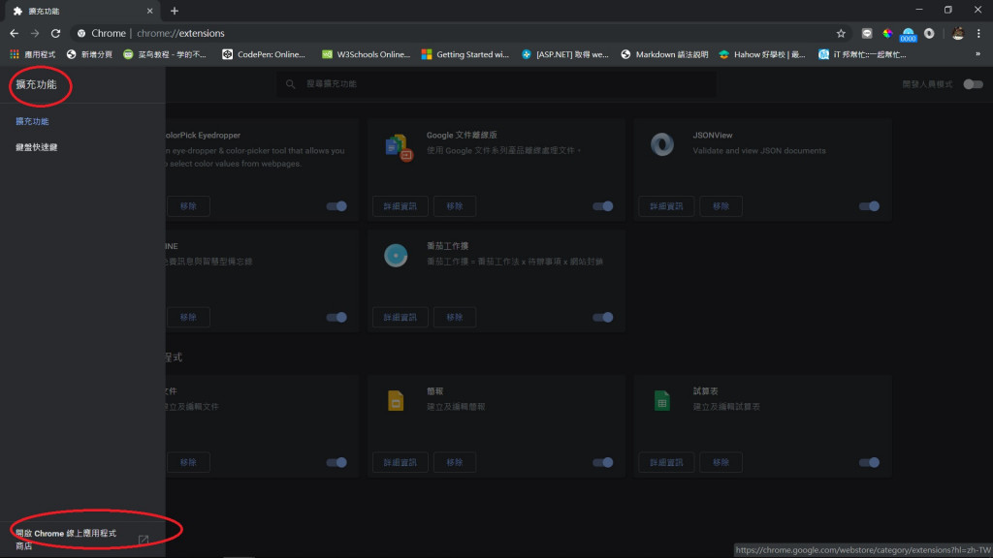This screenshot has width=993, height=558.
Task: Disable the ColorPick Eyedropper toggle
Action: pos(336,206)
